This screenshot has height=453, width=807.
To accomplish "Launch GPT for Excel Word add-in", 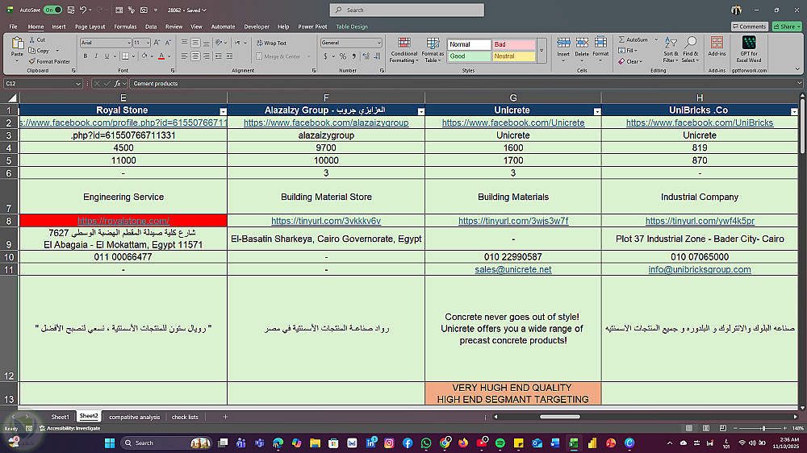I will (x=749, y=49).
